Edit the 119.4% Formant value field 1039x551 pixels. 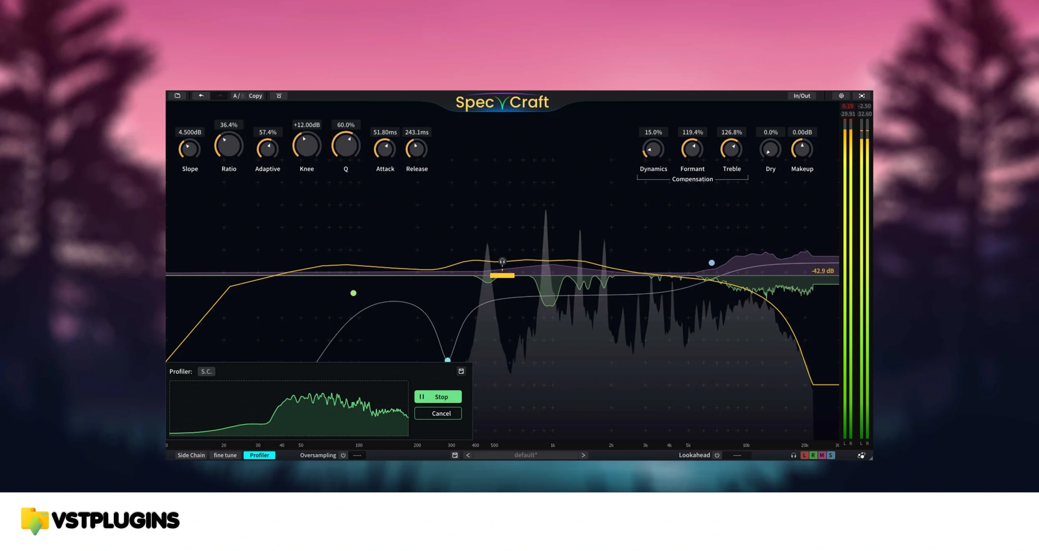692,132
